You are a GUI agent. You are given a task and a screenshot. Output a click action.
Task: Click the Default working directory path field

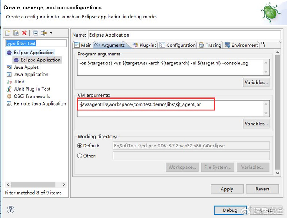click(191, 146)
